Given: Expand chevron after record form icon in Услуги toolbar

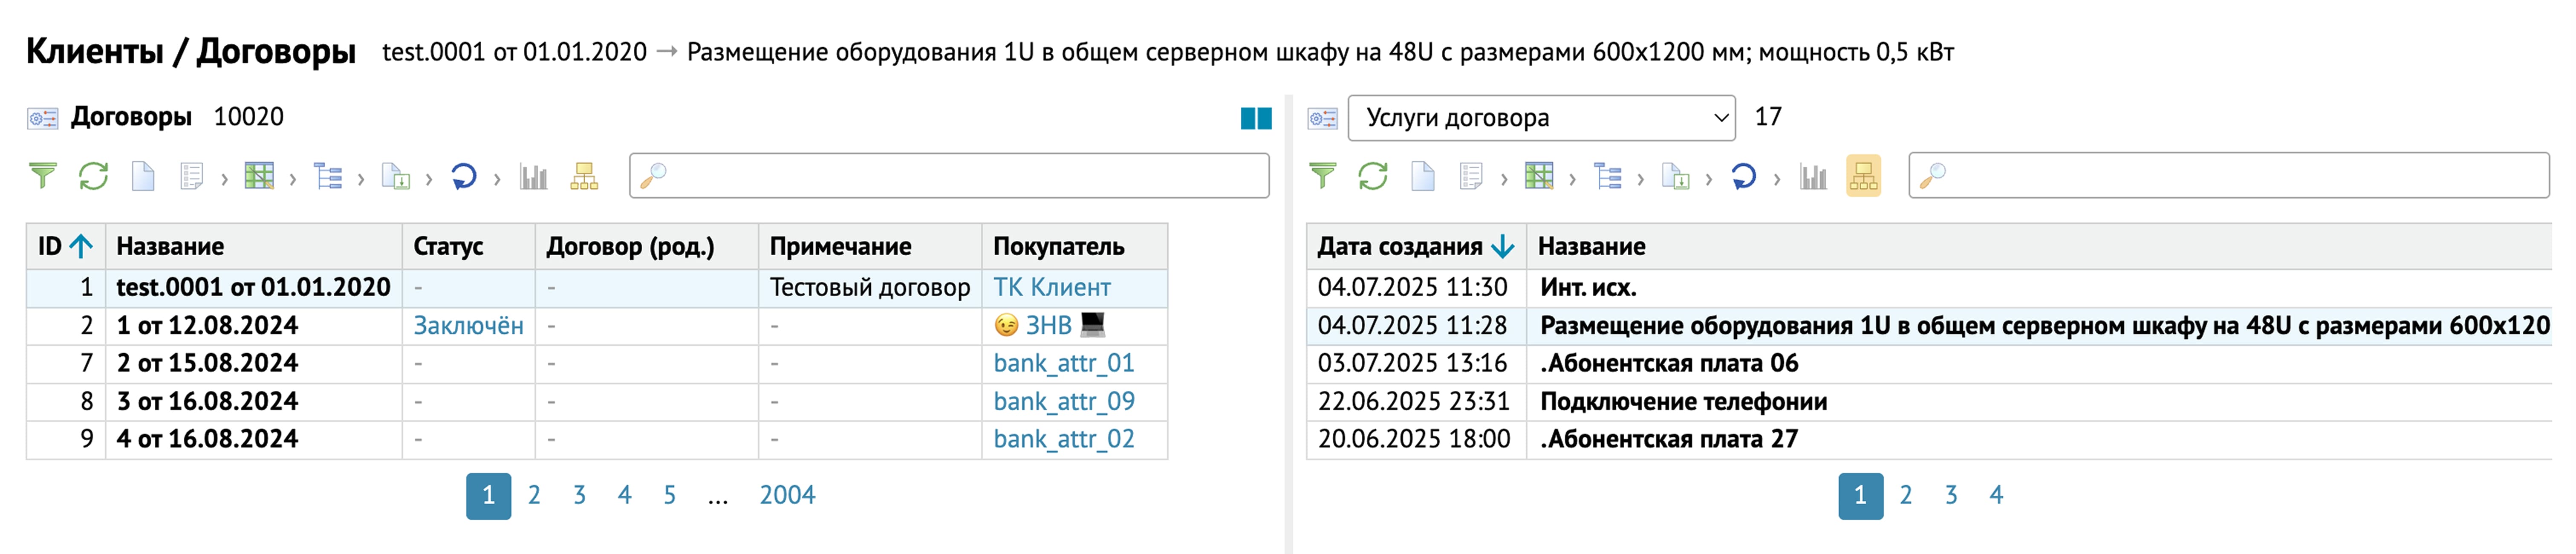Looking at the screenshot, I should point(1504,179).
